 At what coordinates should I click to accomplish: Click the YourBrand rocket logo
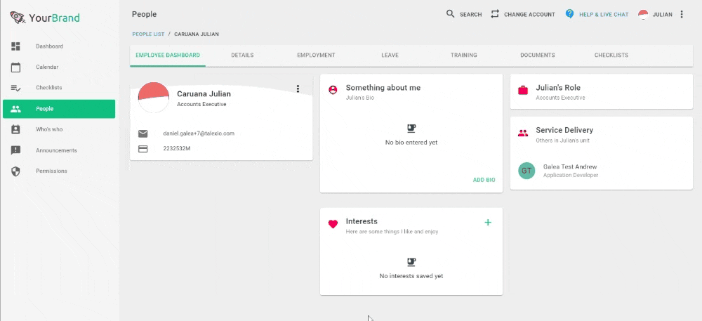click(18, 18)
